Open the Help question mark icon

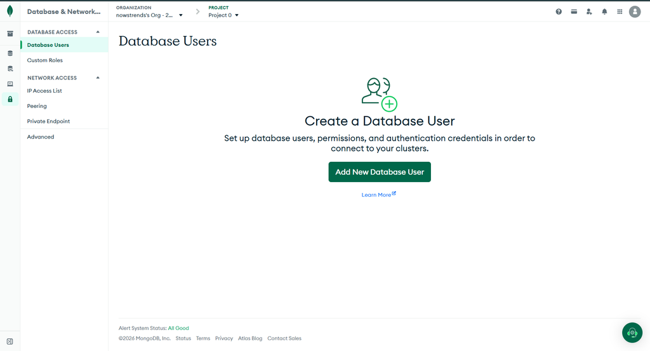point(559,11)
